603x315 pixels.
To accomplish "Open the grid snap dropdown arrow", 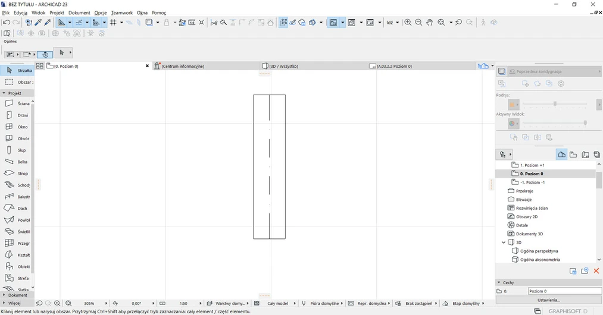I will [x=121, y=22].
